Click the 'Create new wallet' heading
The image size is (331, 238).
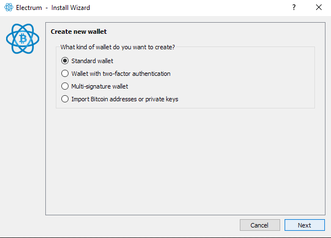pos(78,32)
